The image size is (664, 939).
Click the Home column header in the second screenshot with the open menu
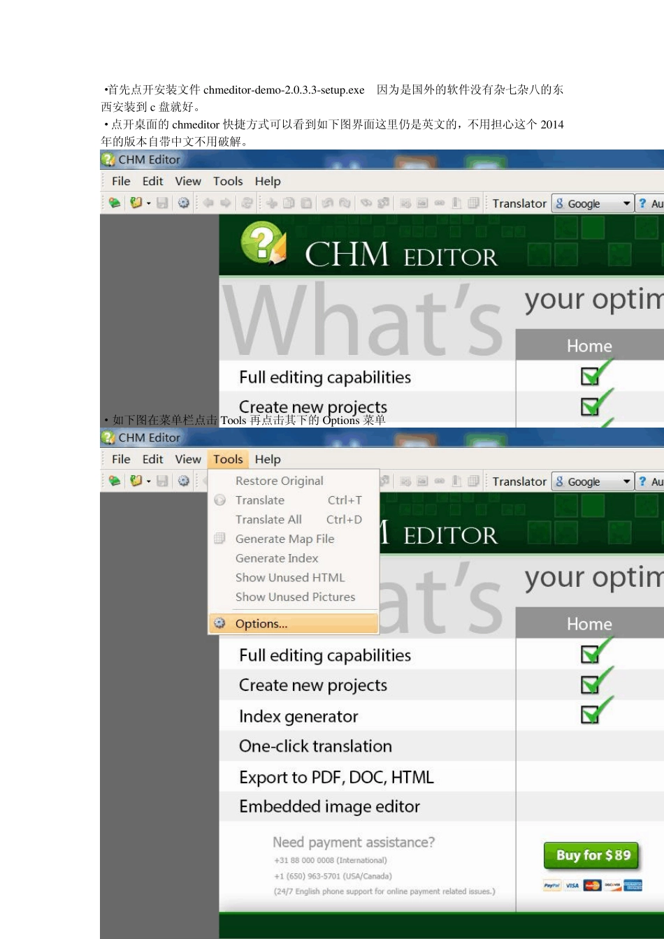point(589,624)
